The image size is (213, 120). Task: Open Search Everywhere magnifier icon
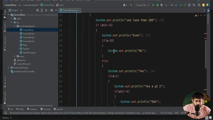coord(199,5)
